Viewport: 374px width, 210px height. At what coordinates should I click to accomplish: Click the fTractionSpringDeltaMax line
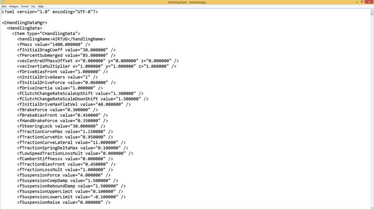[x=73, y=148]
